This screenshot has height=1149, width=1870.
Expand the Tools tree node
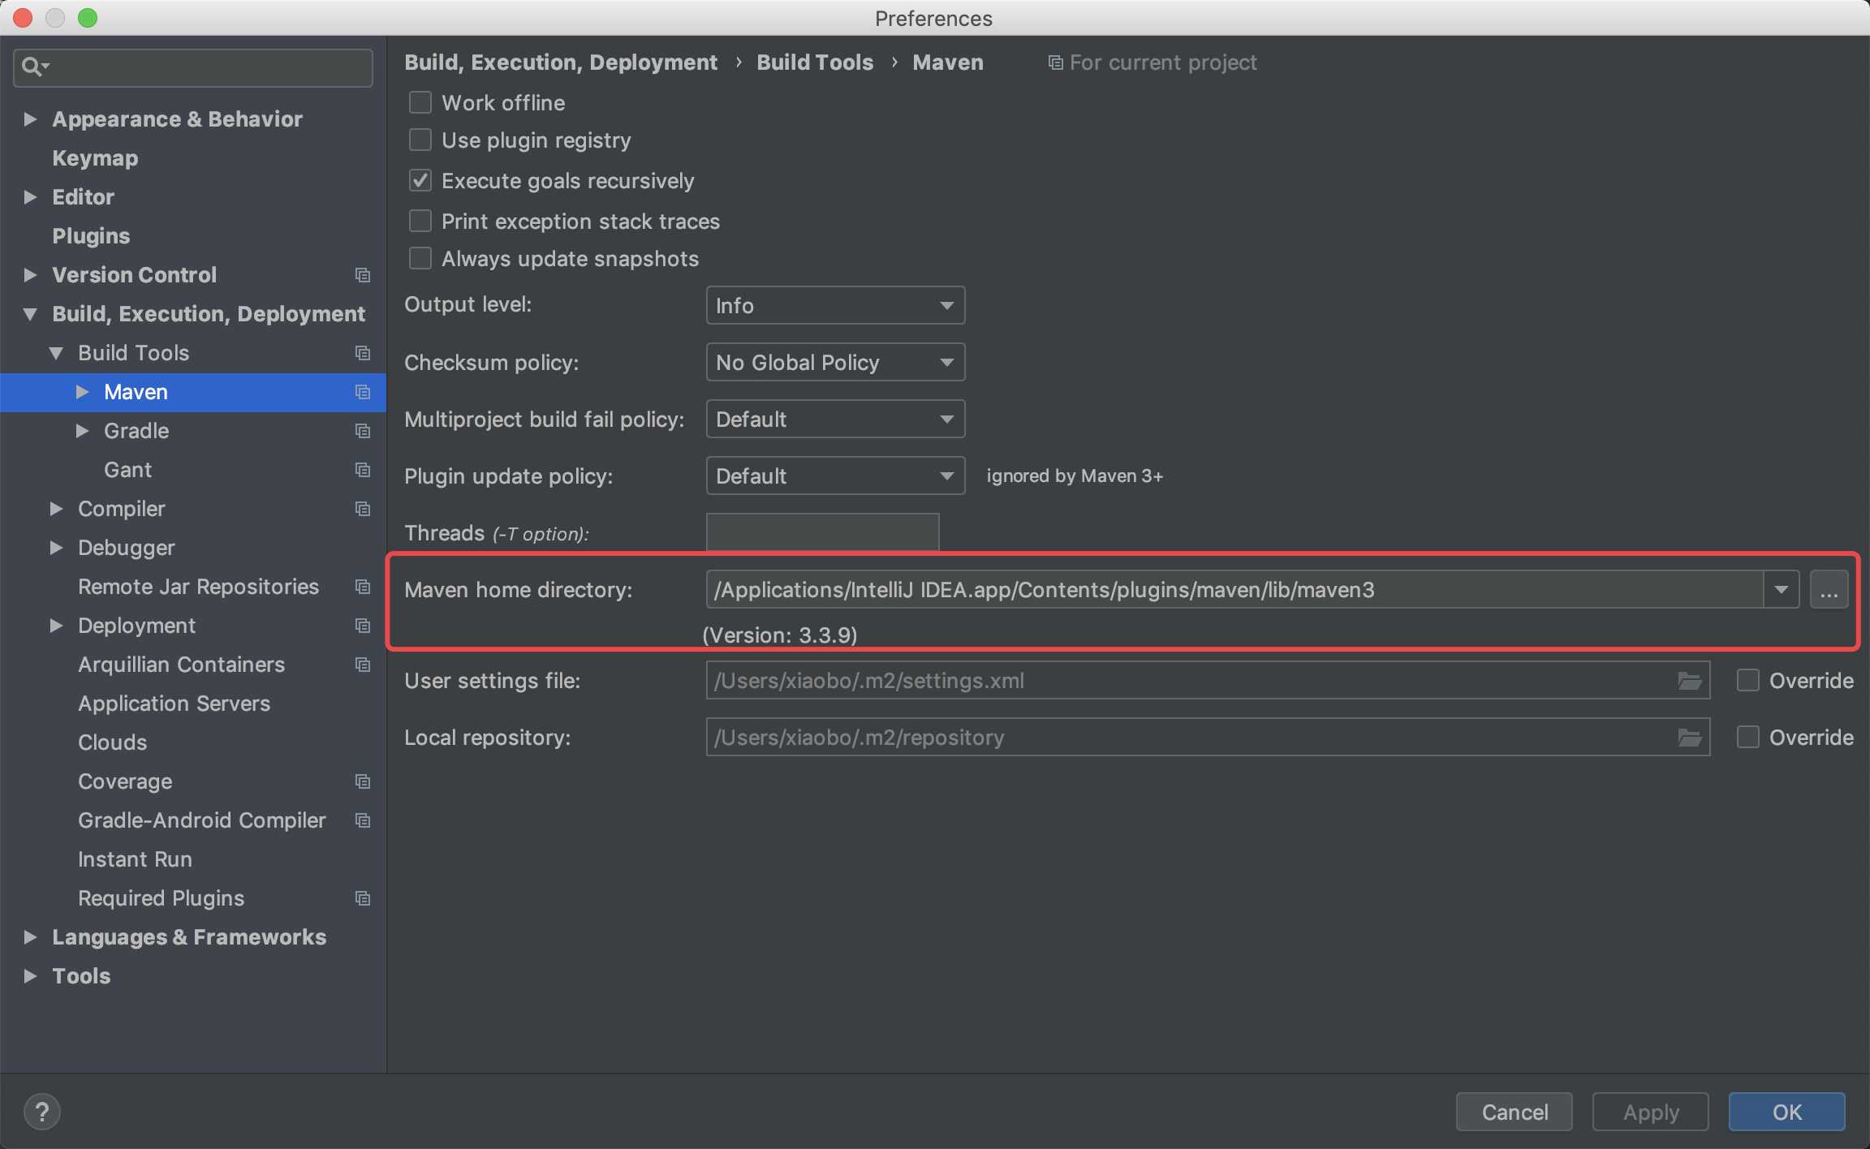coord(30,976)
